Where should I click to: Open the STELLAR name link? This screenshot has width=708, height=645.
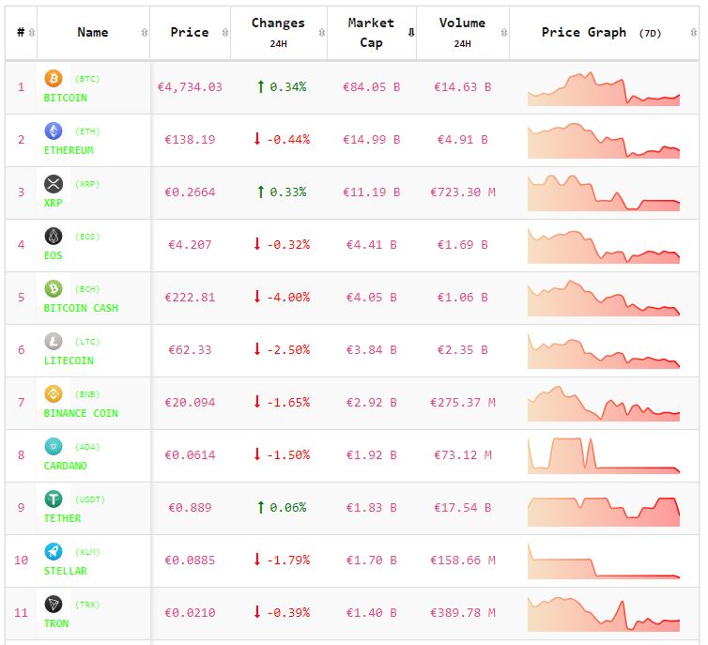coord(66,571)
